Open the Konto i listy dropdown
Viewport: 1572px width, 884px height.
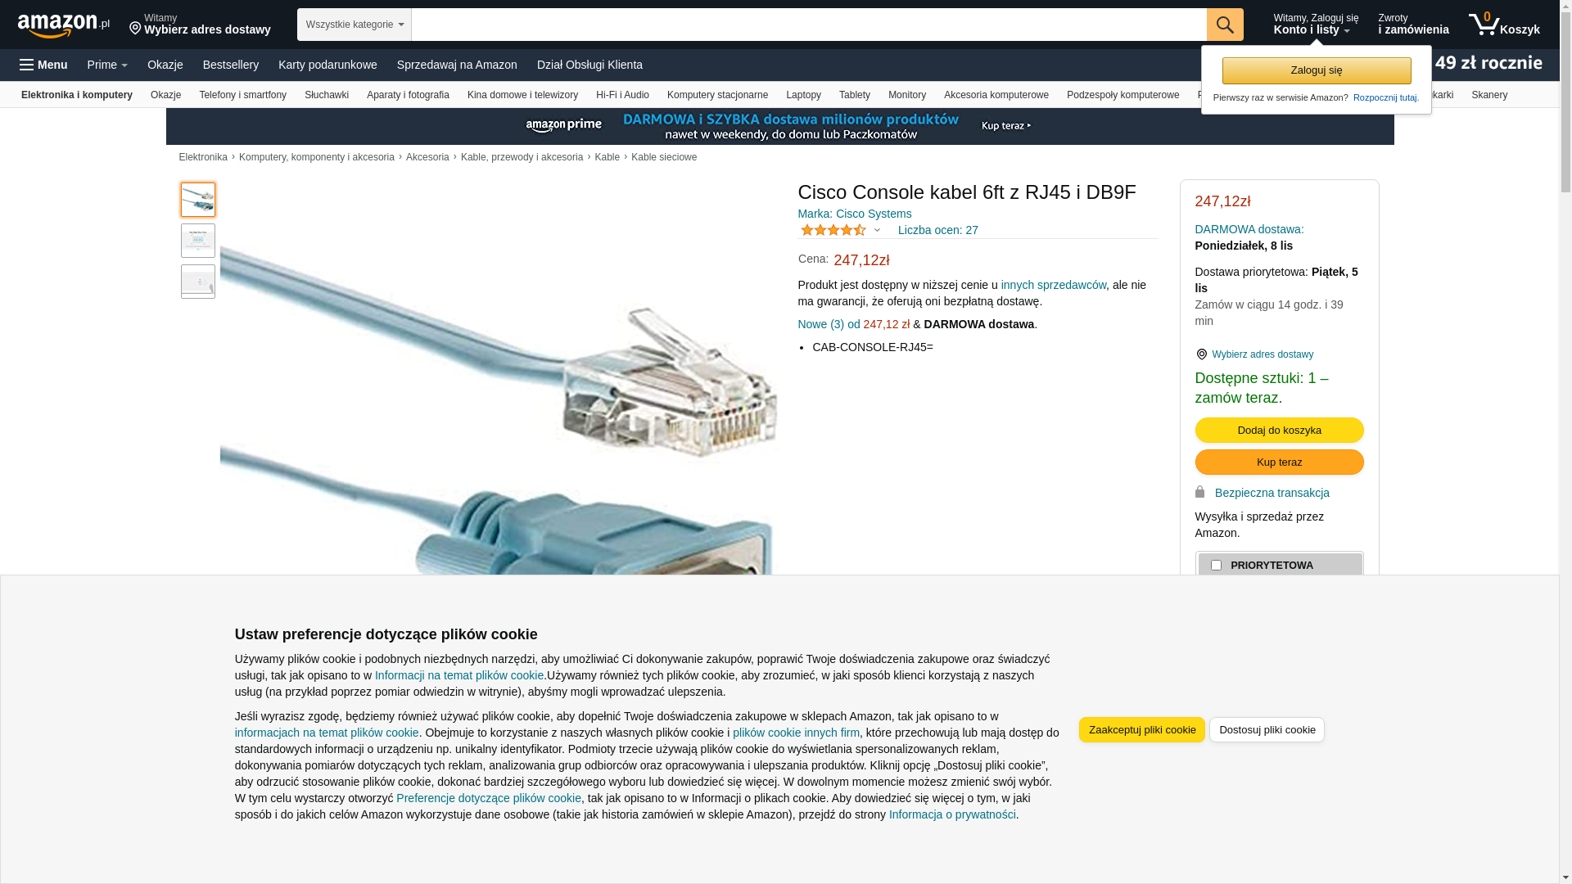[x=1316, y=25]
